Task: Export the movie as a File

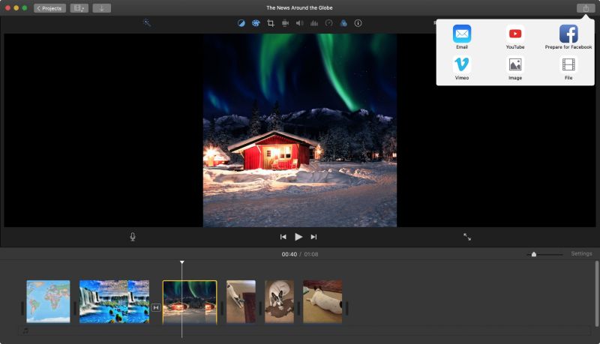Action: (x=568, y=66)
